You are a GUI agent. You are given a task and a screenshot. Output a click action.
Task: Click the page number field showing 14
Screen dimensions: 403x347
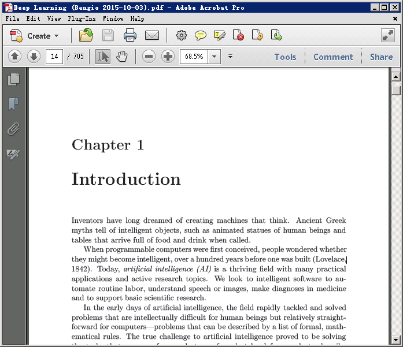[x=54, y=57]
